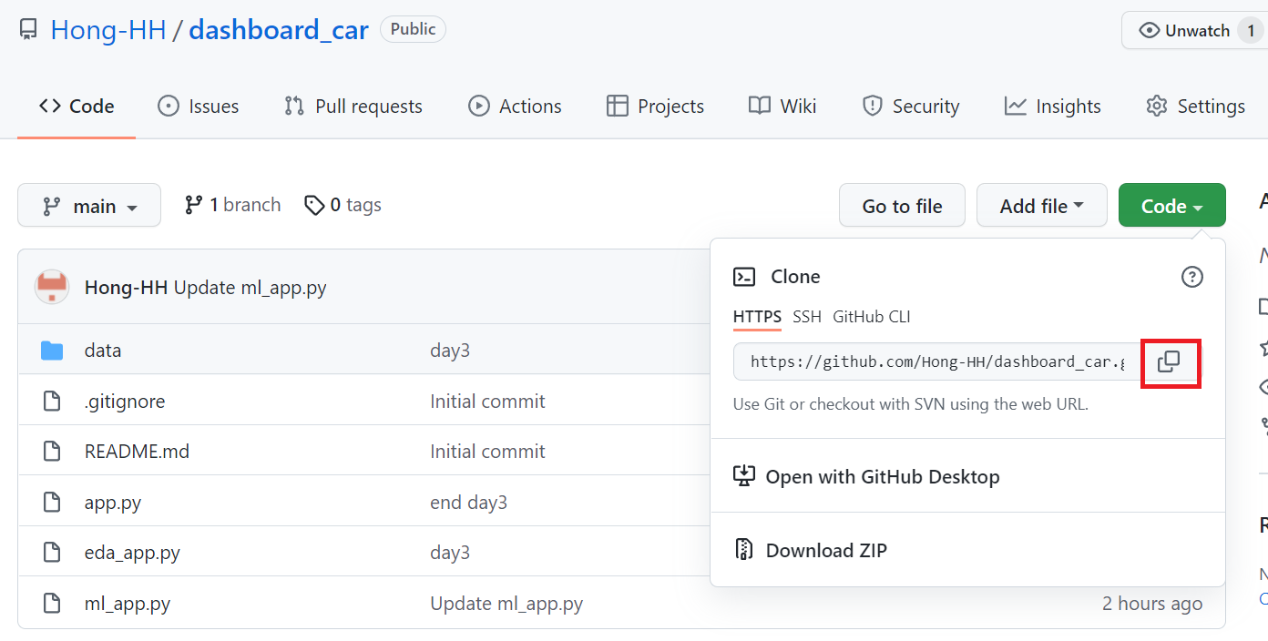Open 'Initial commit' message on README.md row

click(x=487, y=452)
